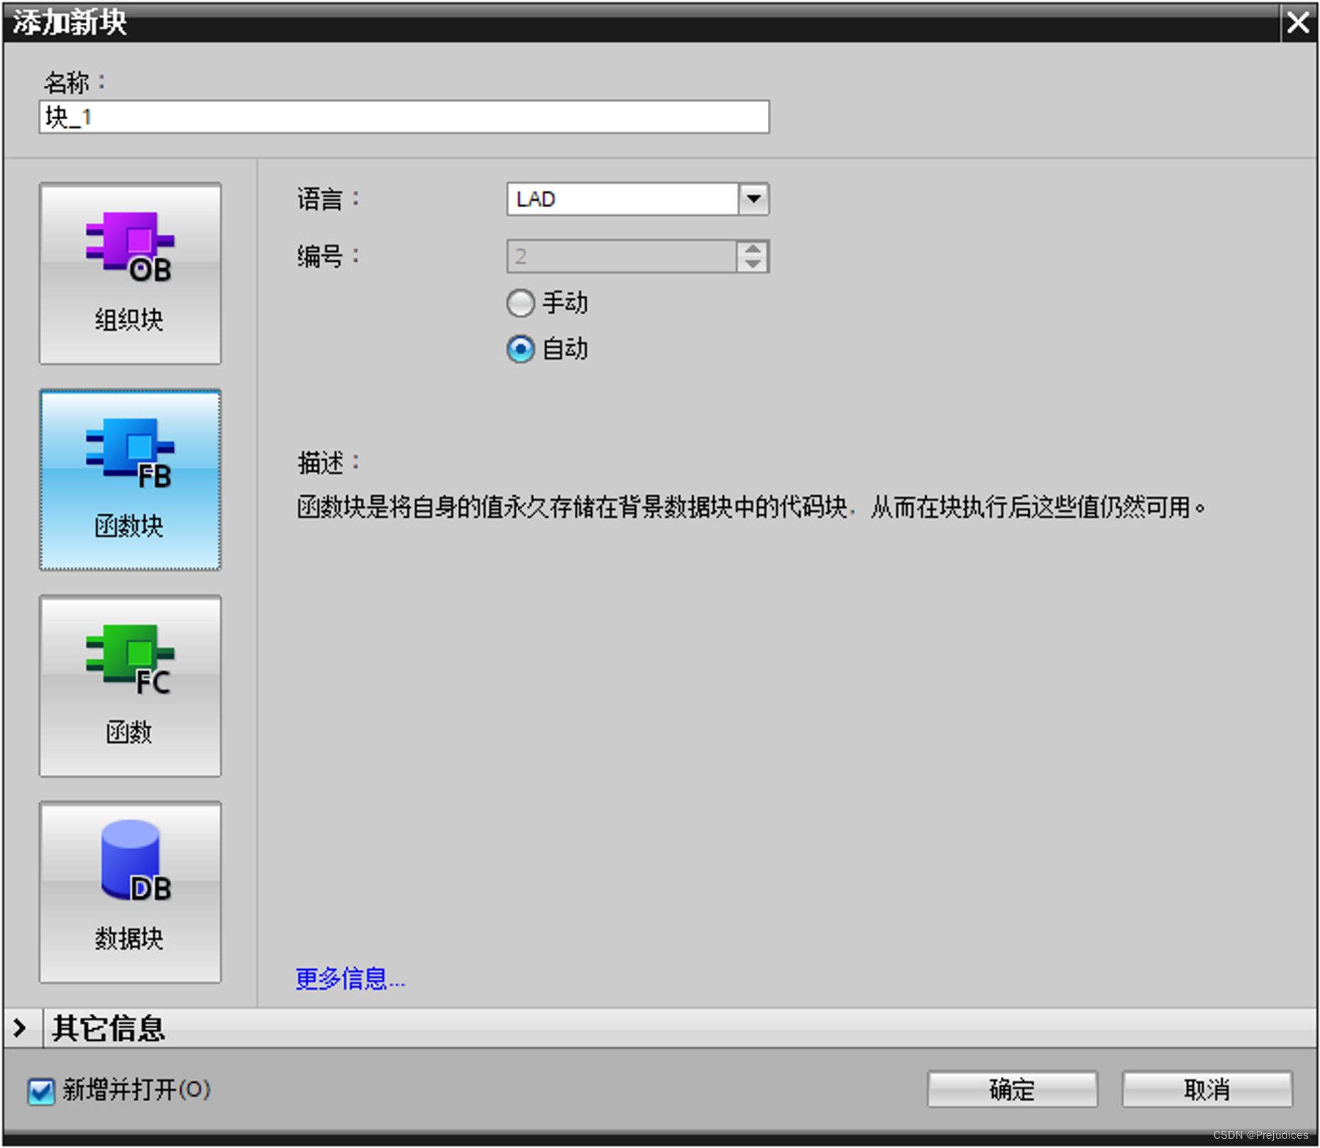Click the 编号 number field showing 2

point(622,256)
